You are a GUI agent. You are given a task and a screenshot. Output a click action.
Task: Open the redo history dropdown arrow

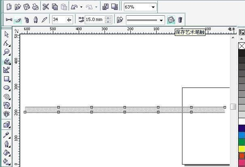(96, 7)
